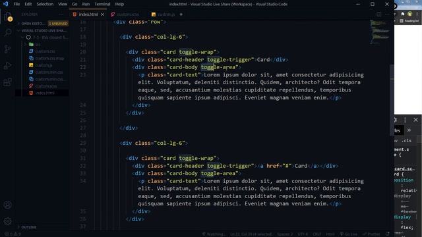
Task: Open the Explorer panel more actions ellipsis
Action: pyautogui.click(x=61, y=14)
